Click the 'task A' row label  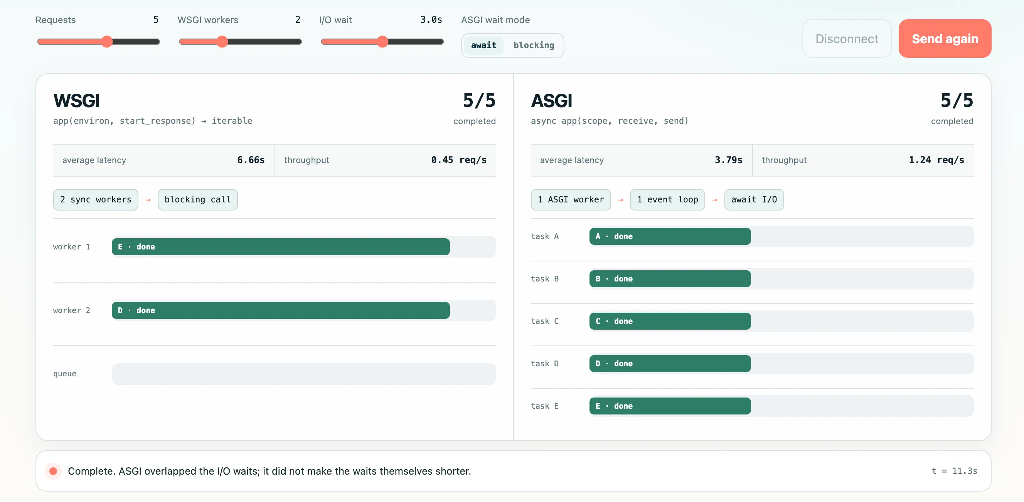click(545, 236)
